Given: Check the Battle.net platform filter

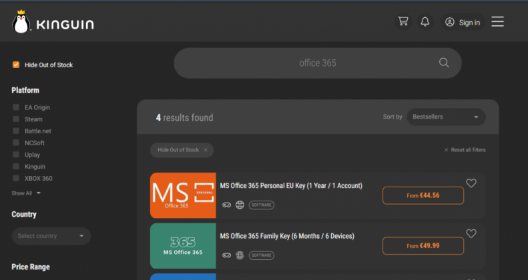Looking at the screenshot, I should pos(16,131).
